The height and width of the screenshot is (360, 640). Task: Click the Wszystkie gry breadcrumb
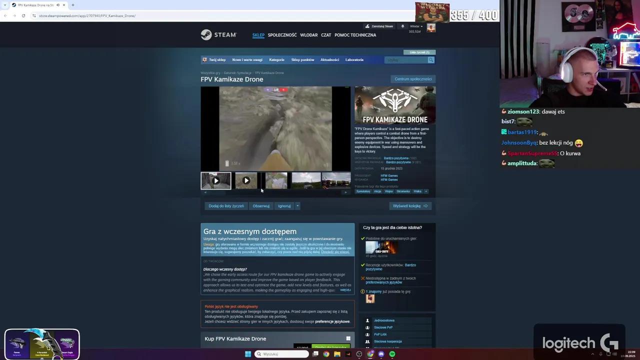coord(210,73)
